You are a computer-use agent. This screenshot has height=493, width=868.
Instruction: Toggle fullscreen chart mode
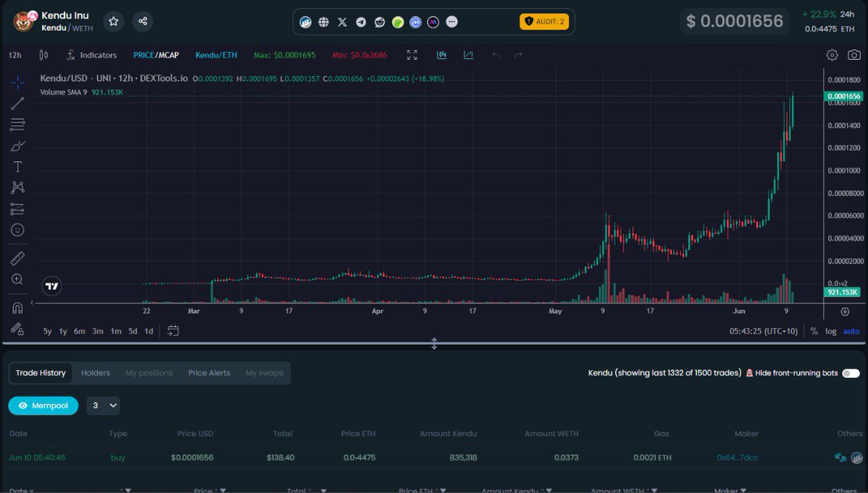point(412,55)
